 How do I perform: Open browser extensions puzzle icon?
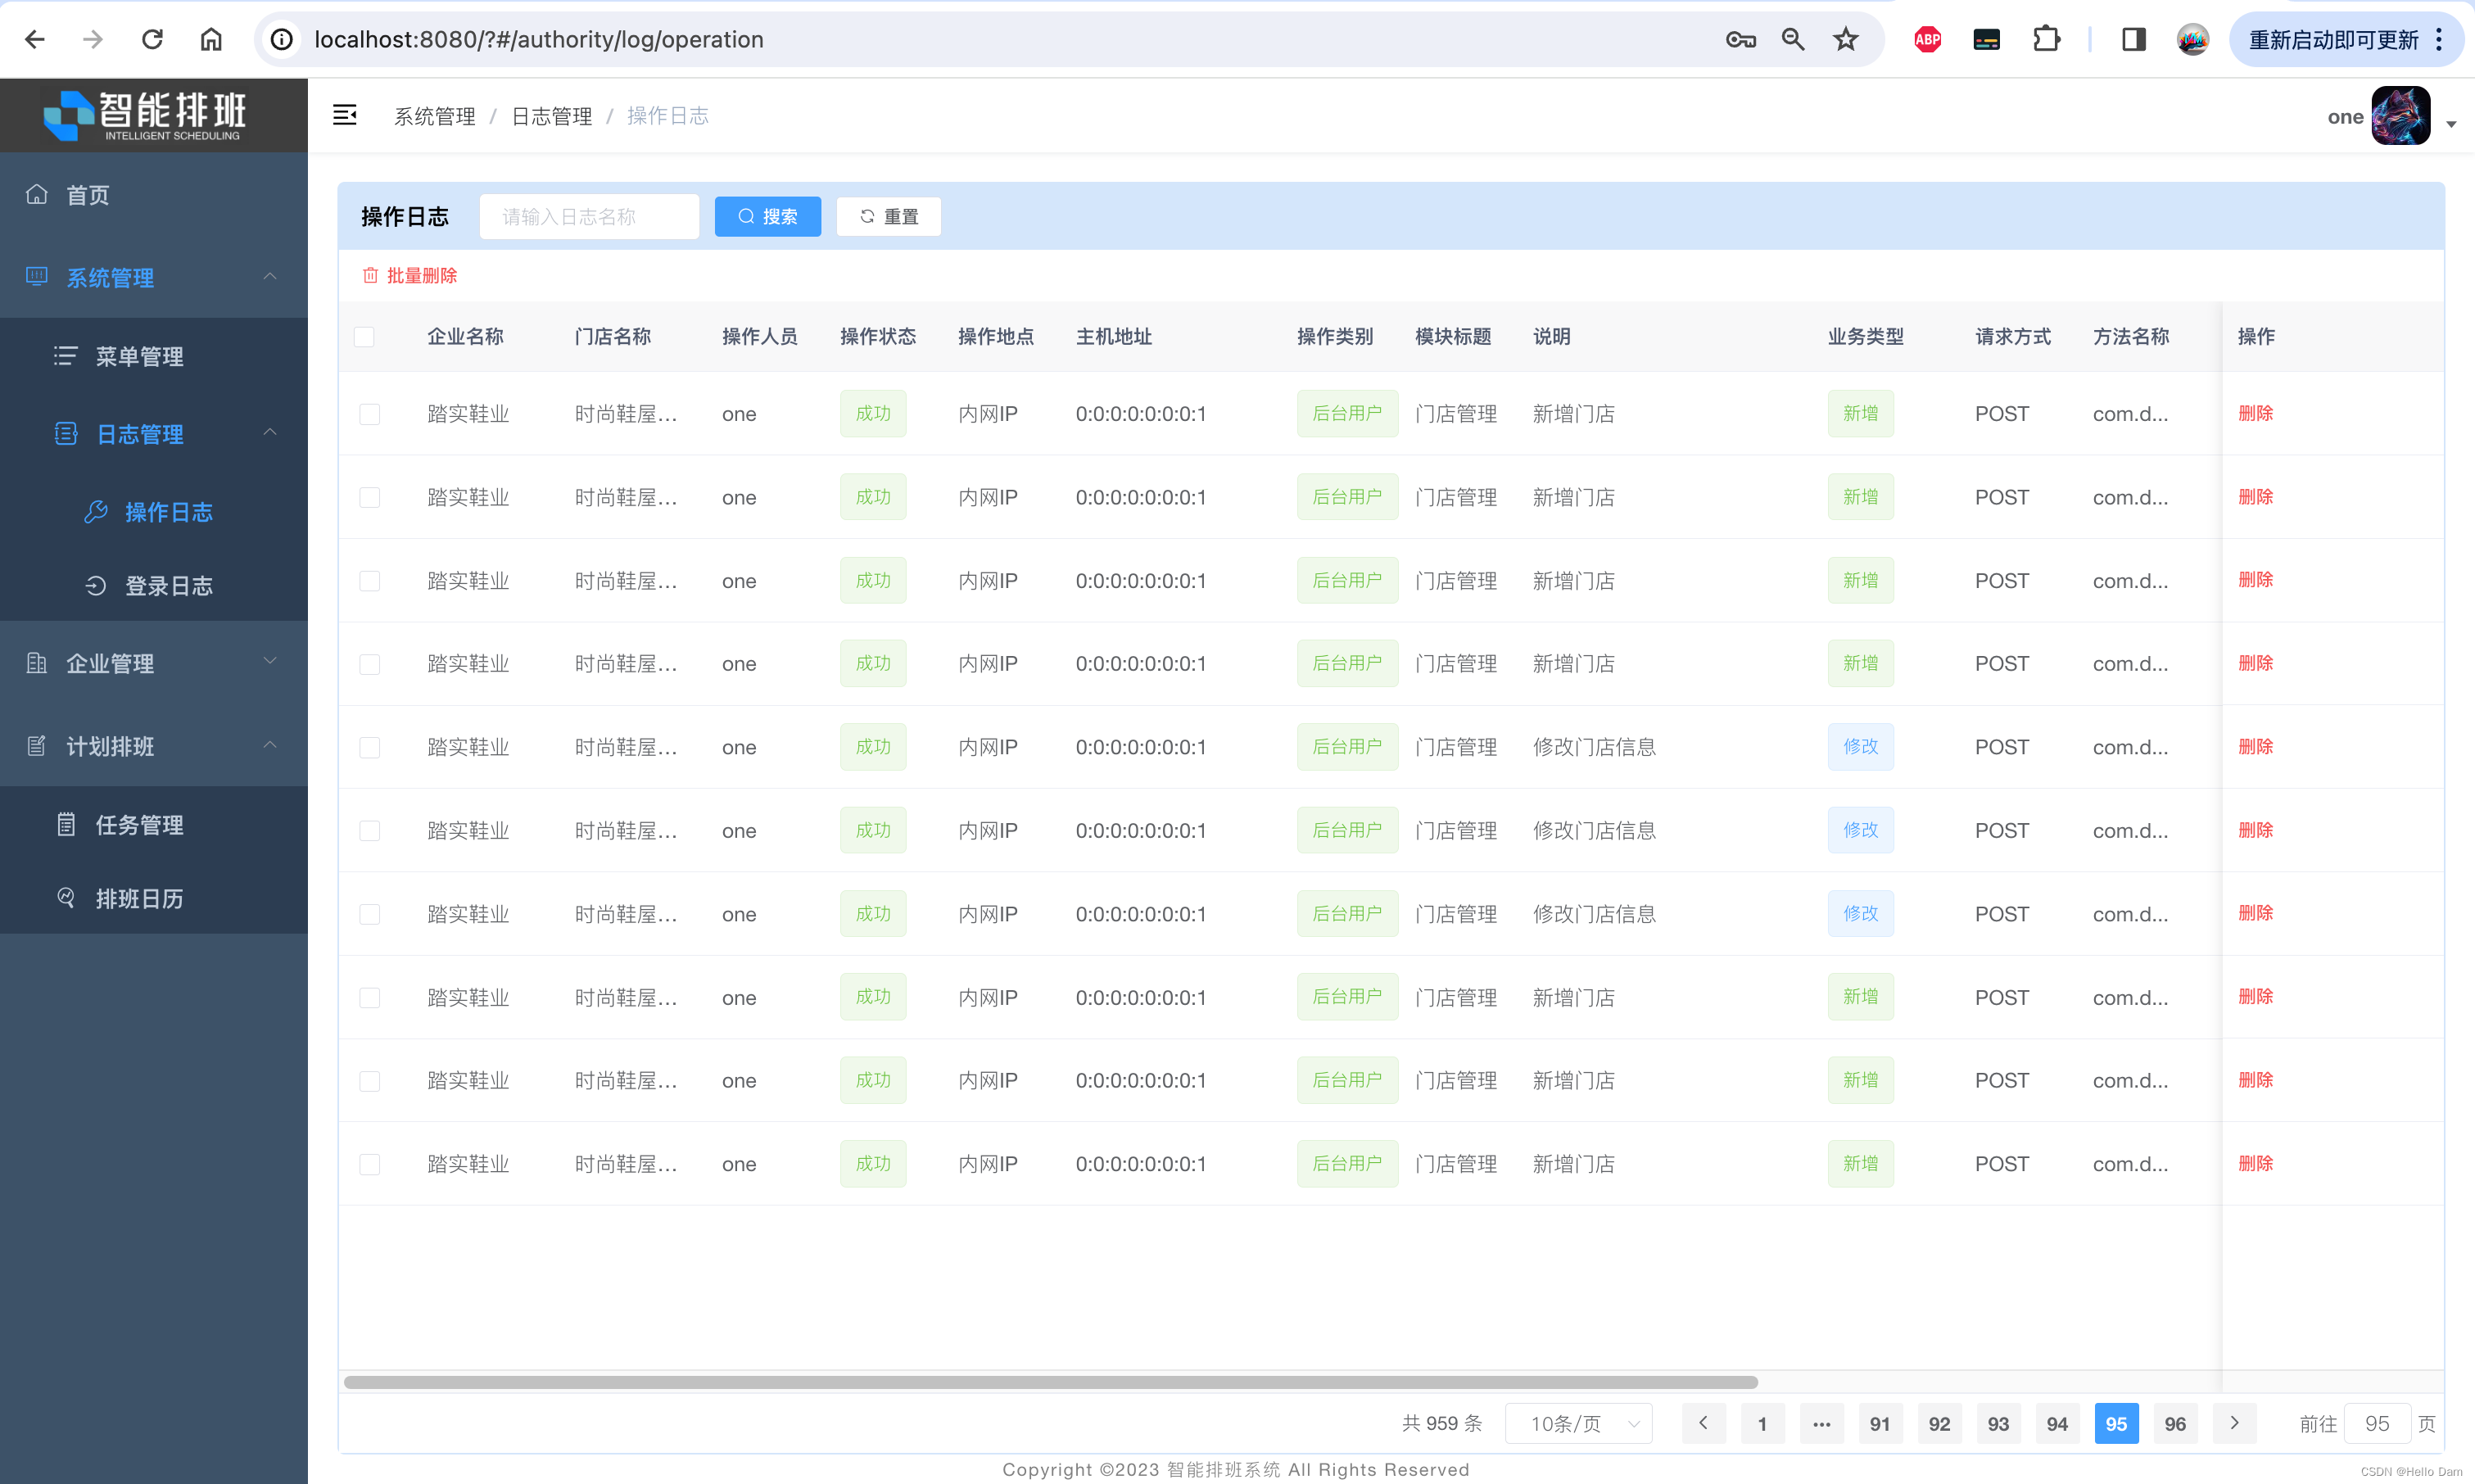tap(2046, 40)
